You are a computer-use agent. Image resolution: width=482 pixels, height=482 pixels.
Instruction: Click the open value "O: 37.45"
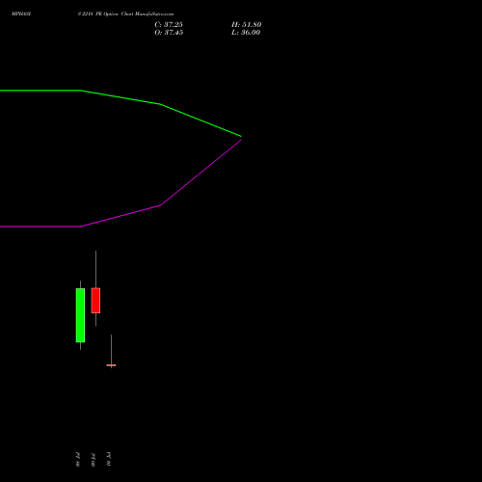click(169, 33)
